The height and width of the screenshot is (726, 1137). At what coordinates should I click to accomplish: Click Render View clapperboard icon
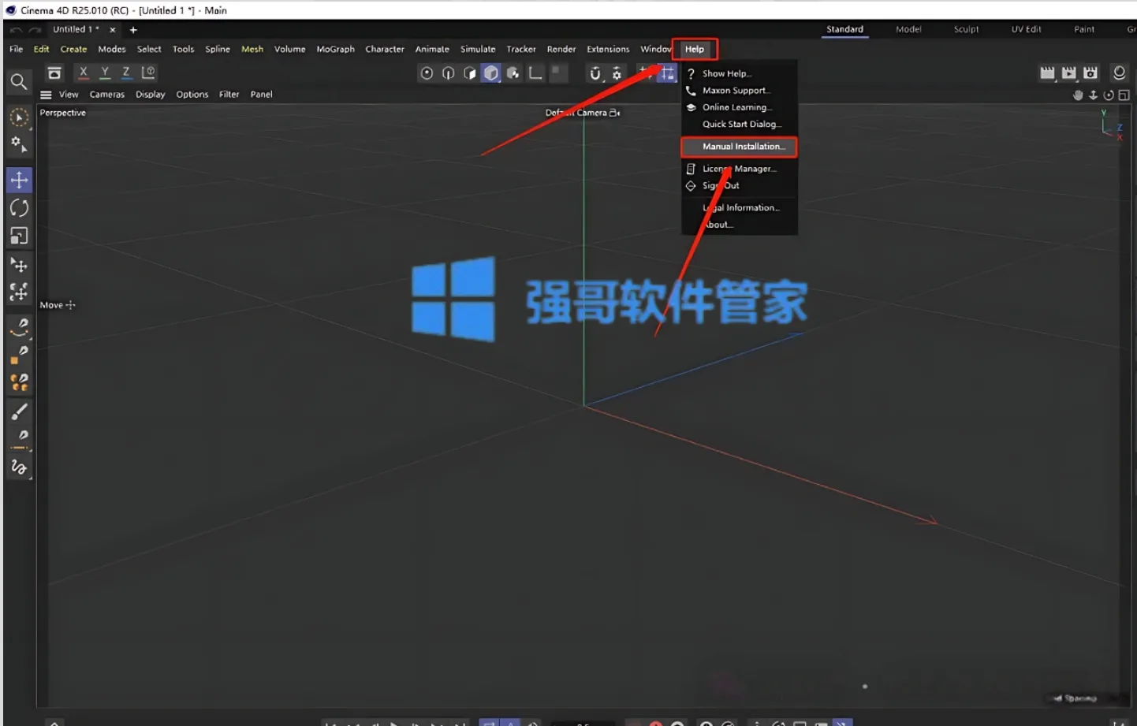tap(1047, 73)
